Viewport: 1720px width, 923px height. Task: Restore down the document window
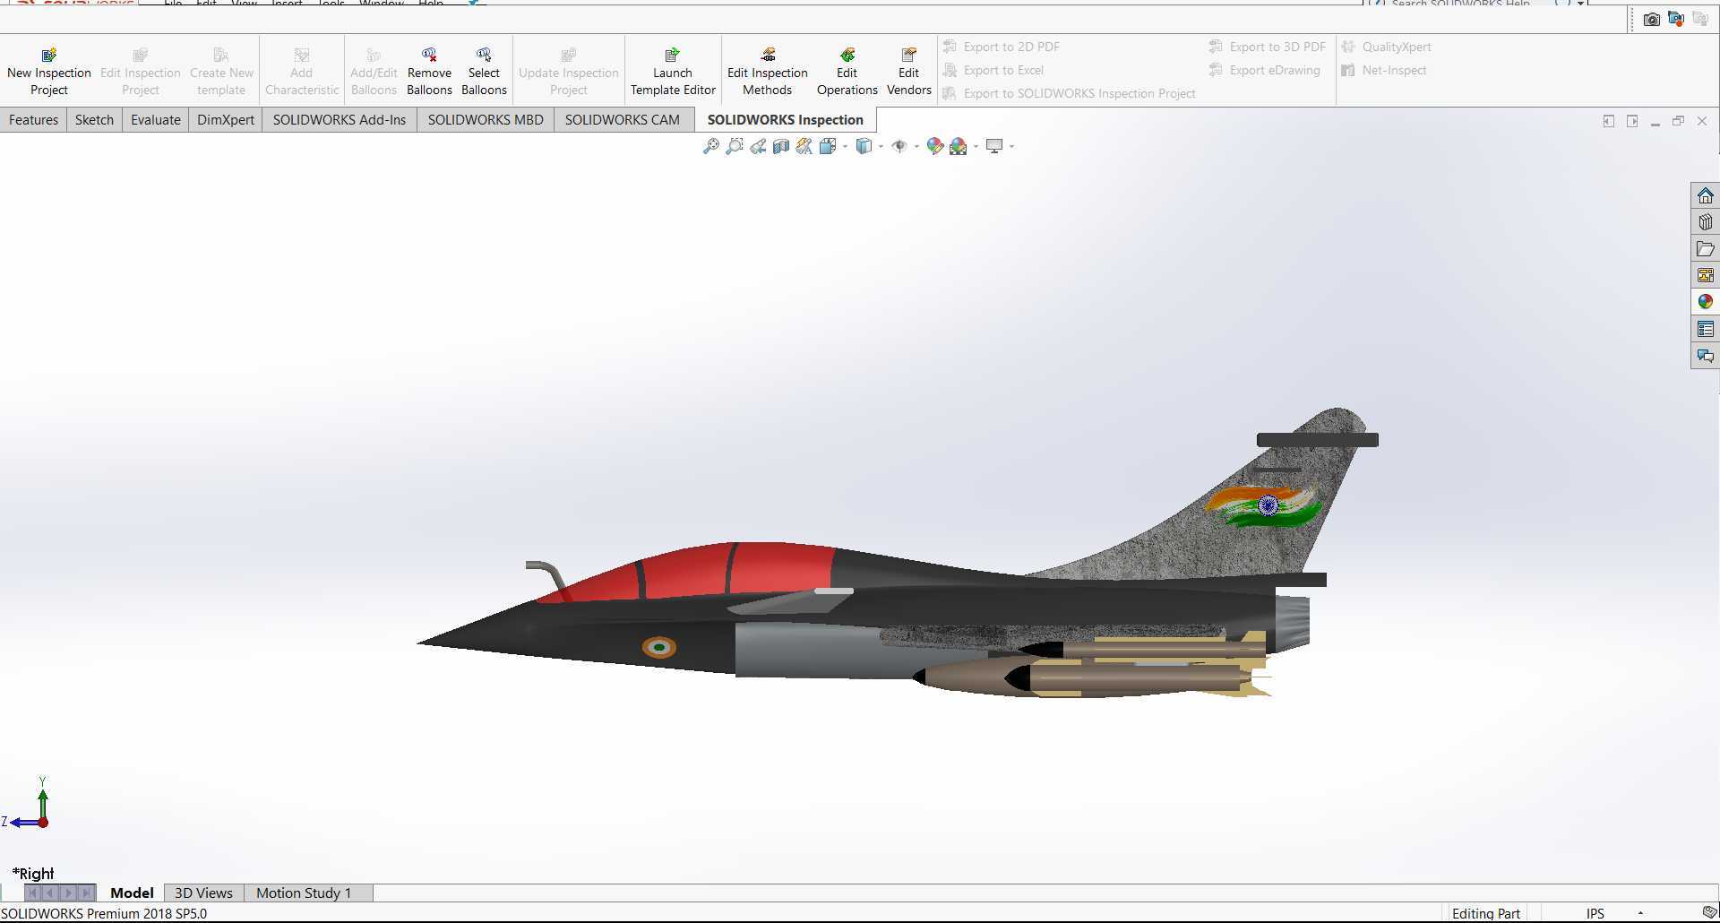[x=1679, y=121]
